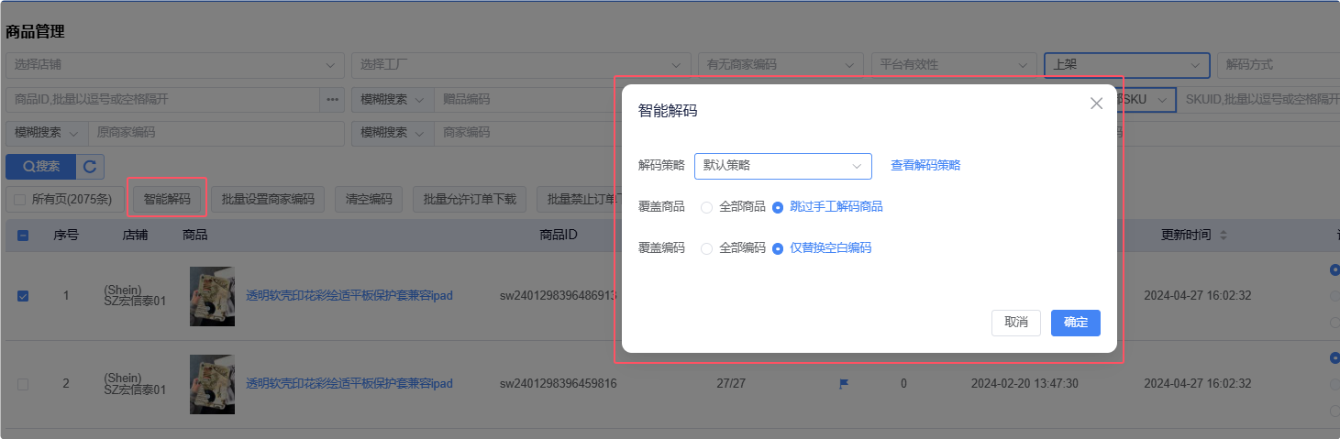Viewport: 1340px width, 439px height.
Task: Select 跳过手工解码商品 radio option
Action: [778, 207]
